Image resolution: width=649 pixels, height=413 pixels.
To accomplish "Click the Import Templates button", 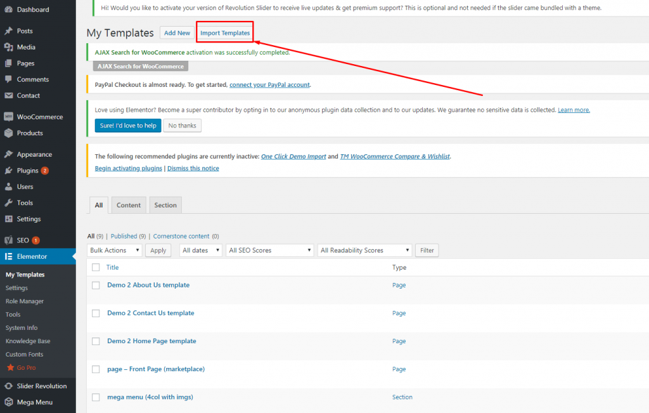I will 225,33.
